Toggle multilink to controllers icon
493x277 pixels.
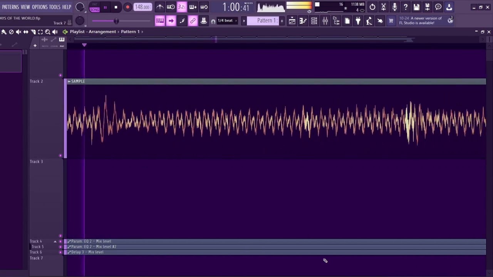tap(204, 21)
